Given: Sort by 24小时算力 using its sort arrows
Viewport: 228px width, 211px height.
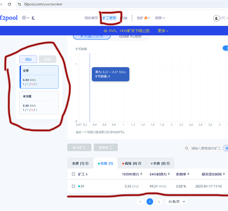Looking at the screenshot, I should pos(169,174).
